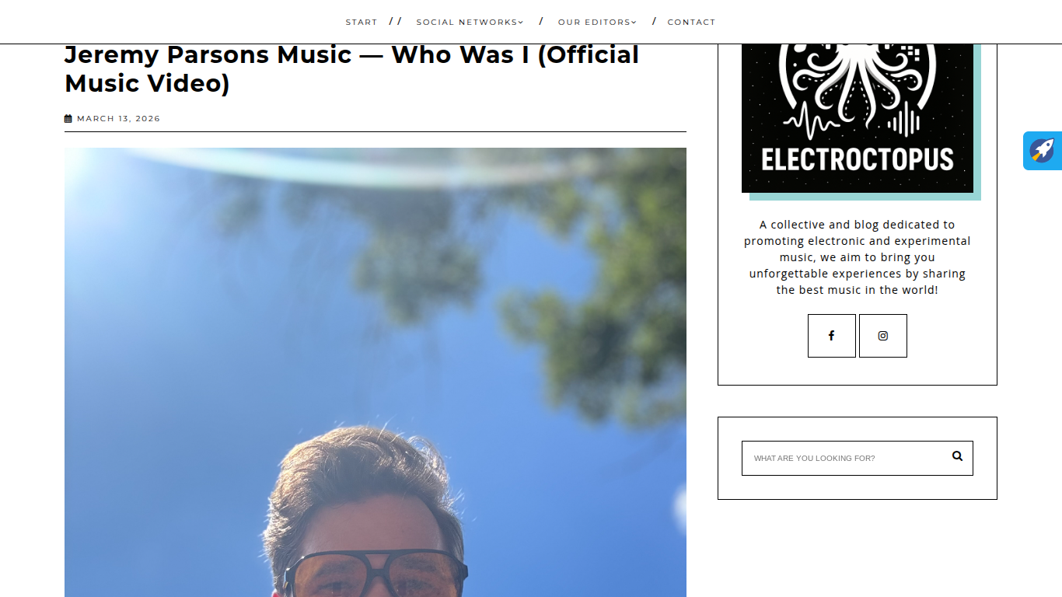The height and width of the screenshot is (597, 1062).
Task: Click the March 13, 2026 date link
Action: 118,119
